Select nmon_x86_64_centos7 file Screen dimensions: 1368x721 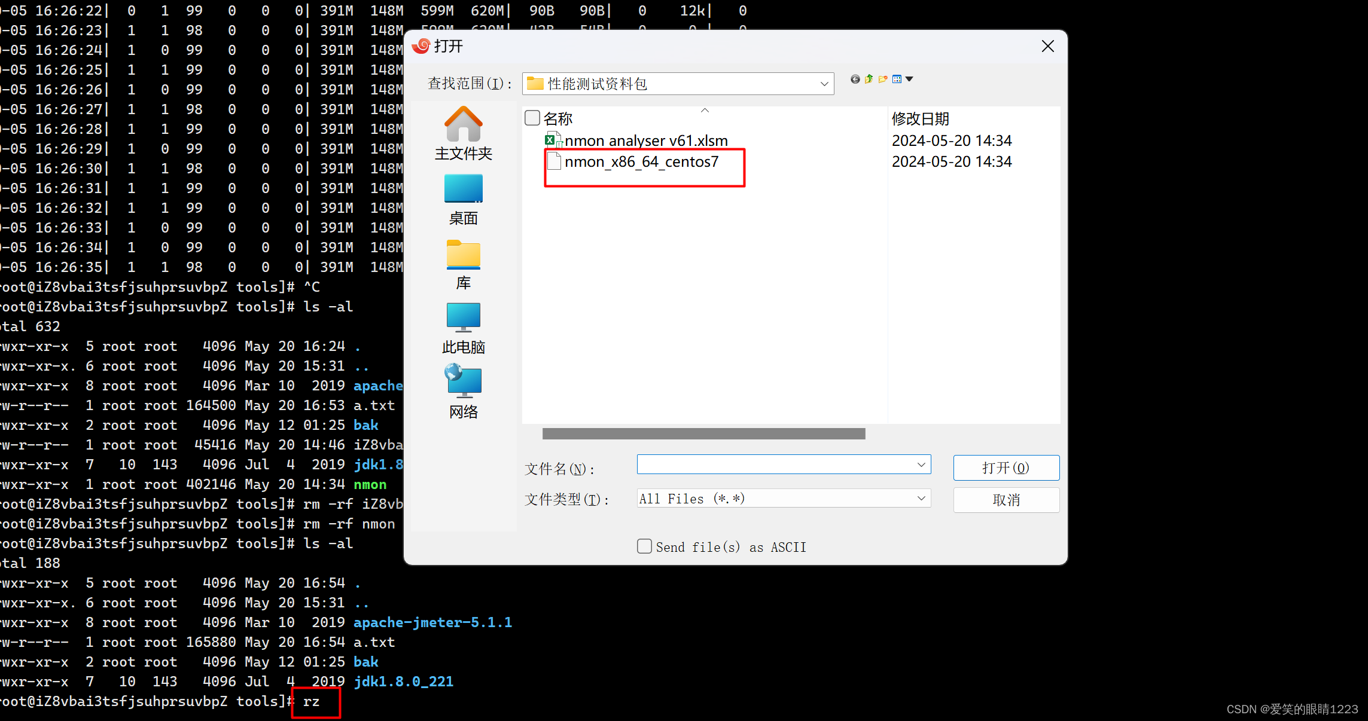click(641, 162)
